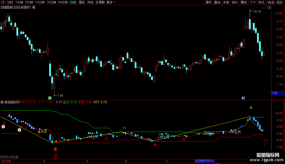Toggle 复权 price adjustment
285x164 pixels.
[x=209, y=2]
